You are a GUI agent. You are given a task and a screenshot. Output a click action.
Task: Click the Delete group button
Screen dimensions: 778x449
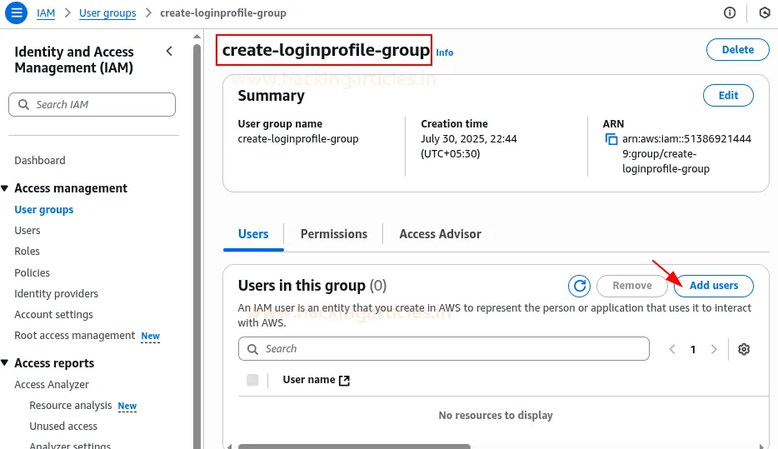pos(737,50)
